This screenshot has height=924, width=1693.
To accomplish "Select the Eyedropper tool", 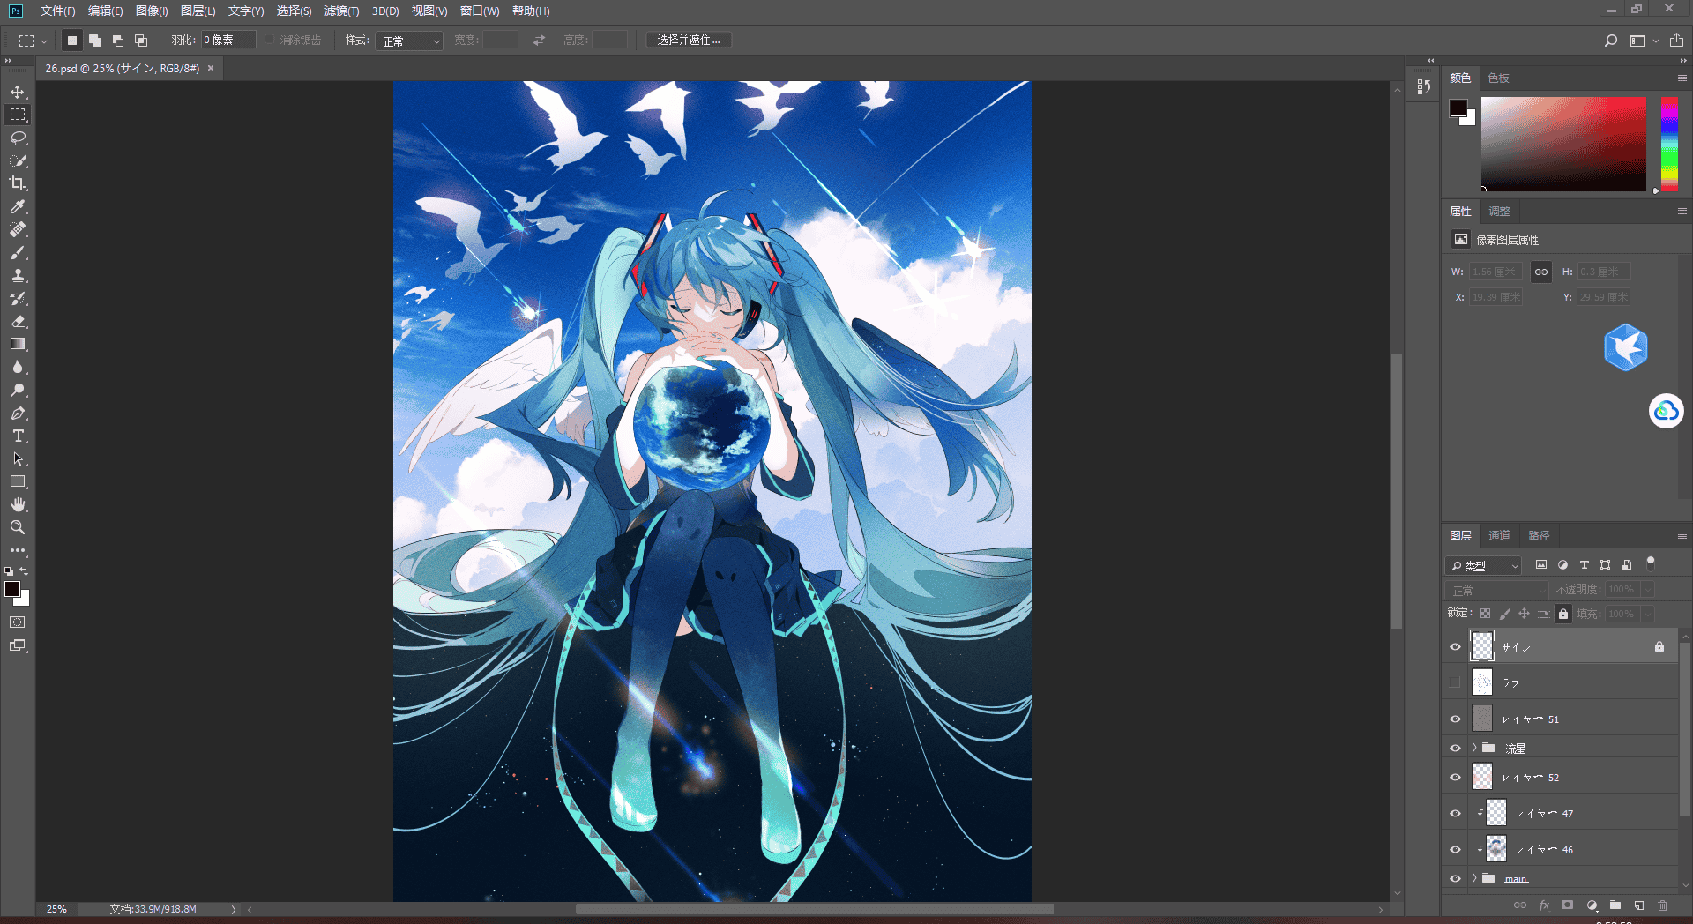I will (x=18, y=206).
